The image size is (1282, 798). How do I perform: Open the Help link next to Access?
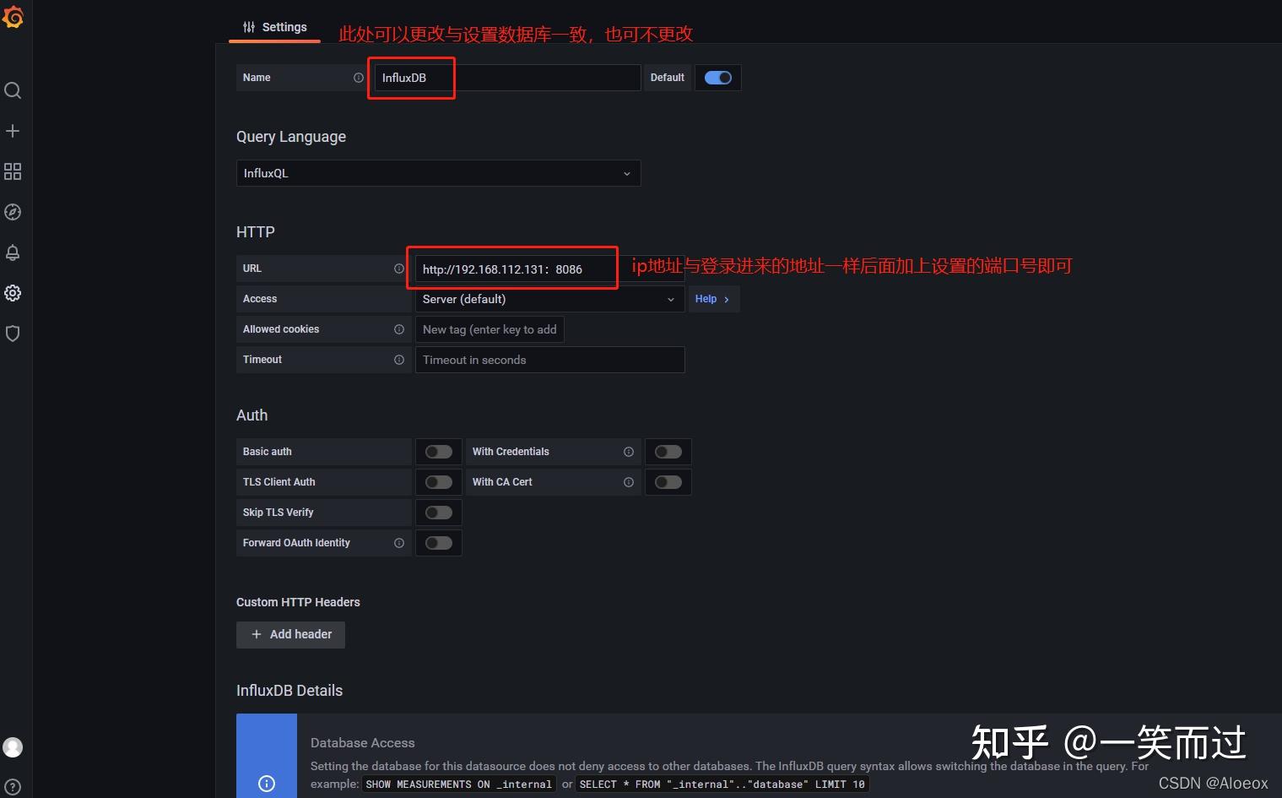click(711, 299)
